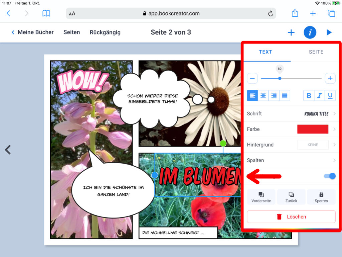Viewport: 342px width, 257px height.
Task: Open the Safari tabs overview icon
Action: click(331, 13)
